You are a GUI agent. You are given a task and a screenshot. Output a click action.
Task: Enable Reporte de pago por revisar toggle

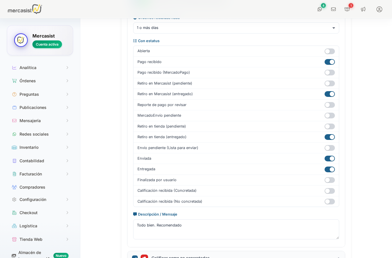click(x=330, y=105)
